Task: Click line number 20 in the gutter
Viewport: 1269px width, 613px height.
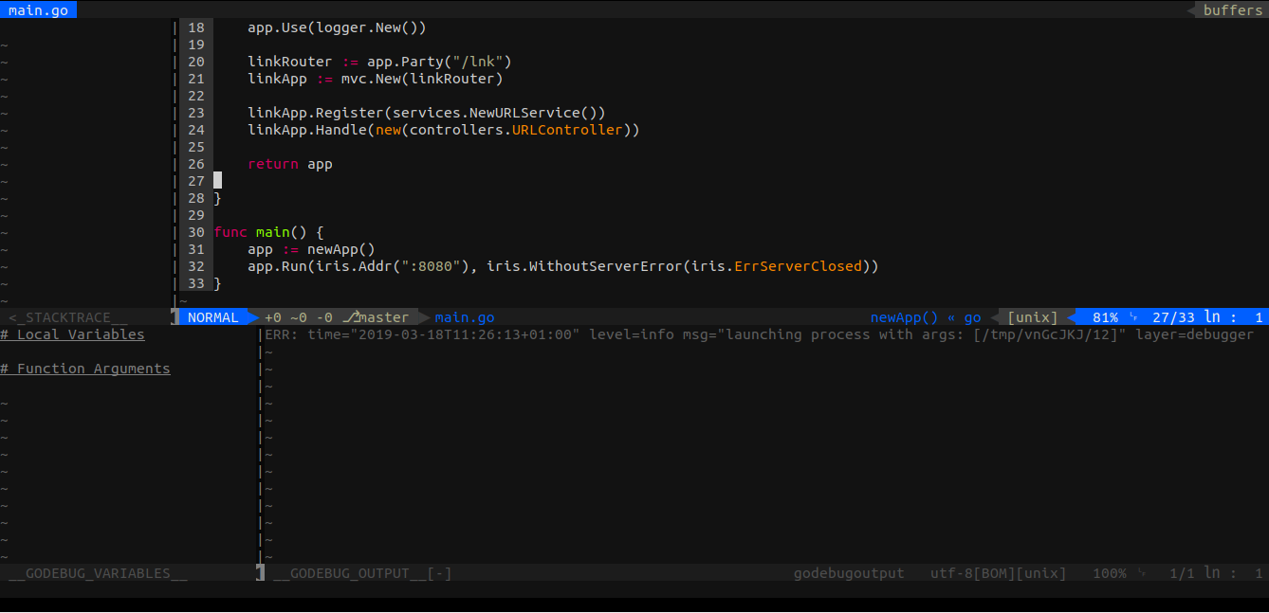Action: coord(196,62)
